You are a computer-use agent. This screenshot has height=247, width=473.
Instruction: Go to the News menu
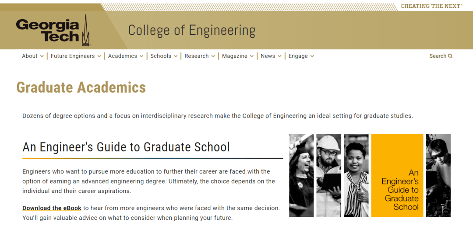[x=268, y=56]
